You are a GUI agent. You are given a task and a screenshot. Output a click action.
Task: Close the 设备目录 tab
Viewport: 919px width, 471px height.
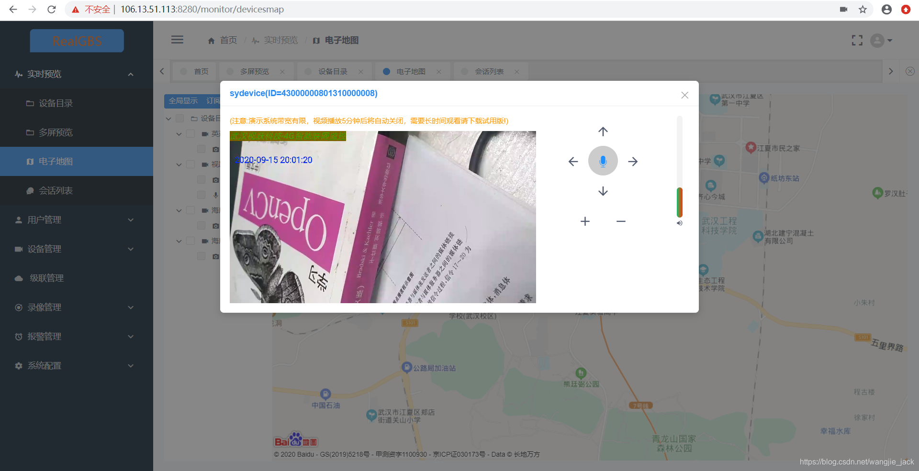361,72
